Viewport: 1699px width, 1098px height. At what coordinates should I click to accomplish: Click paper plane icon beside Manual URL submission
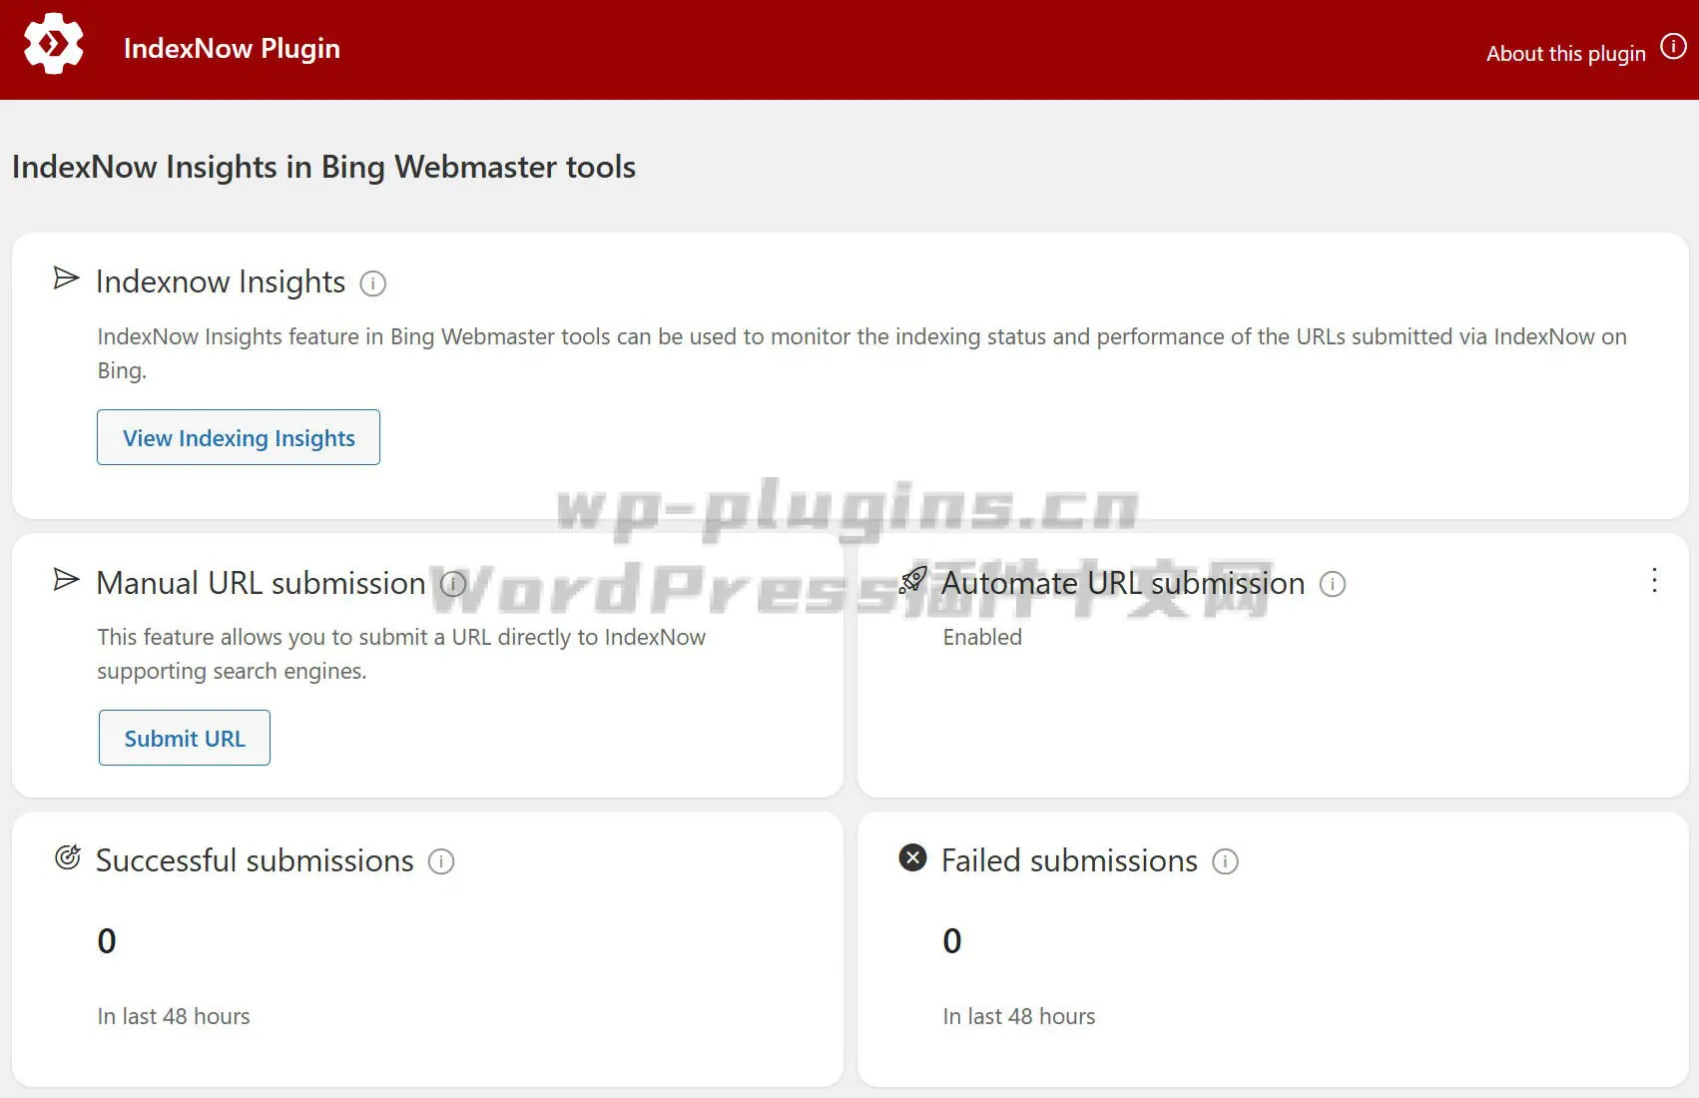tap(66, 580)
